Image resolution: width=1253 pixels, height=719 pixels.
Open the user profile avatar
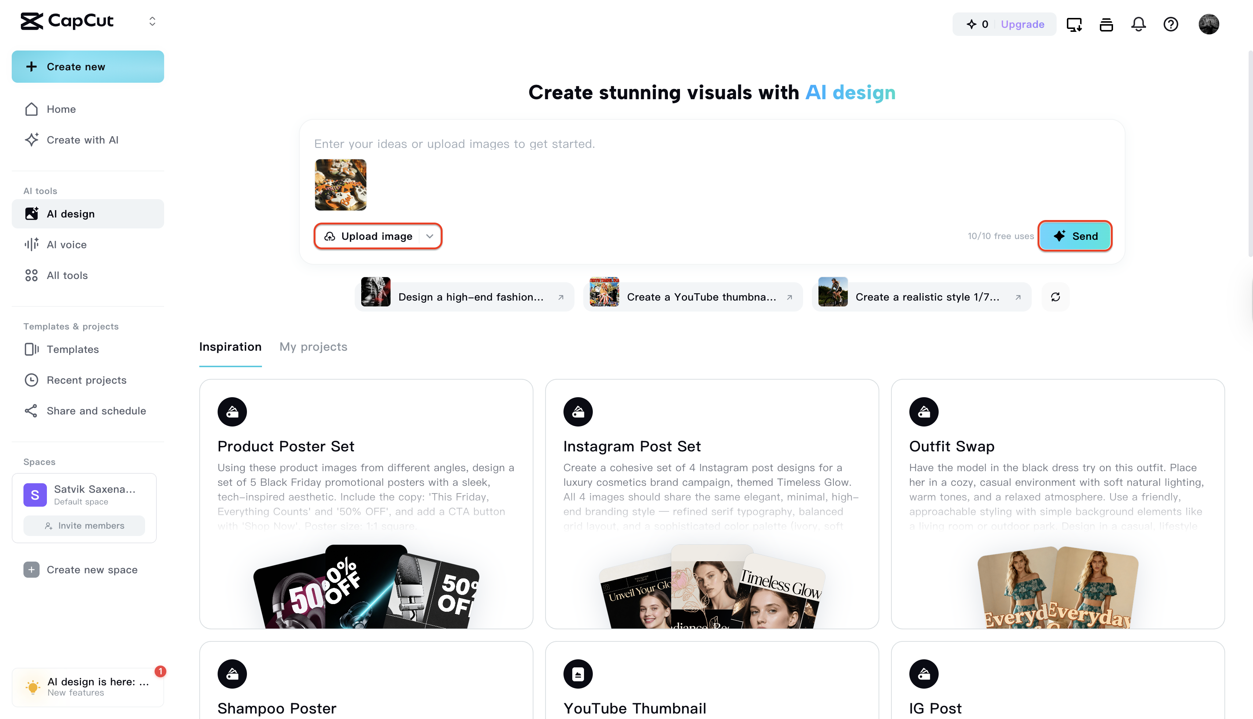[x=1209, y=24]
